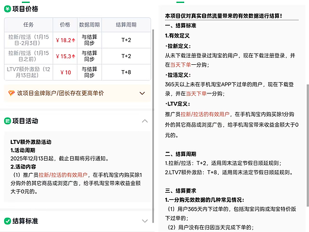
Task: Click the red up arrow next to ¥18.2
Action: [74, 40]
